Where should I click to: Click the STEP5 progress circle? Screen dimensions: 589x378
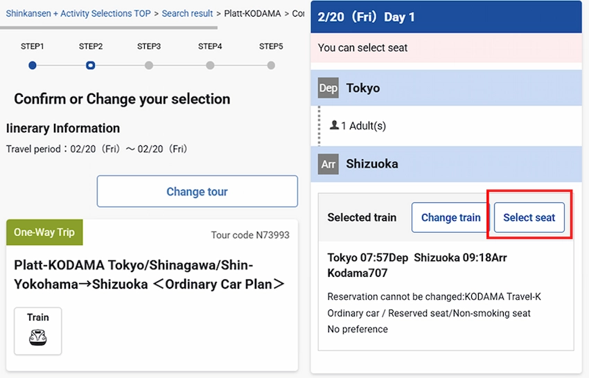(271, 66)
